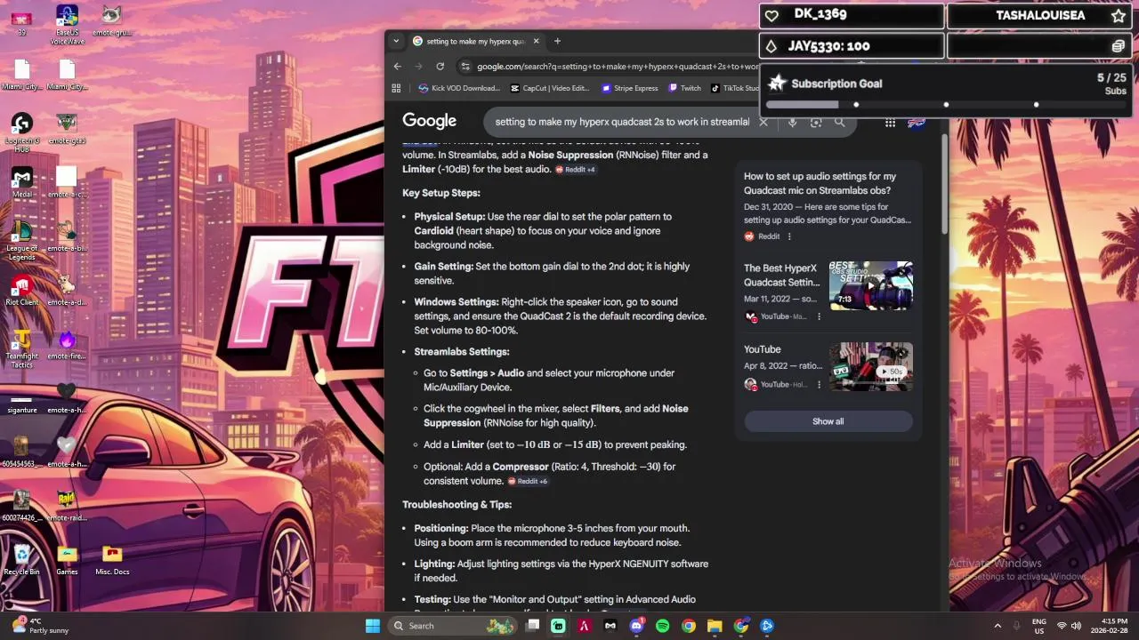Open Task View on taskbar
The width and height of the screenshot is (1139, 640).
(532, 626)
